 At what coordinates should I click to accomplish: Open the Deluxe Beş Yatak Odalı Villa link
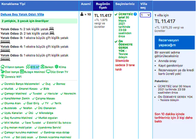(x=22, y=14)
